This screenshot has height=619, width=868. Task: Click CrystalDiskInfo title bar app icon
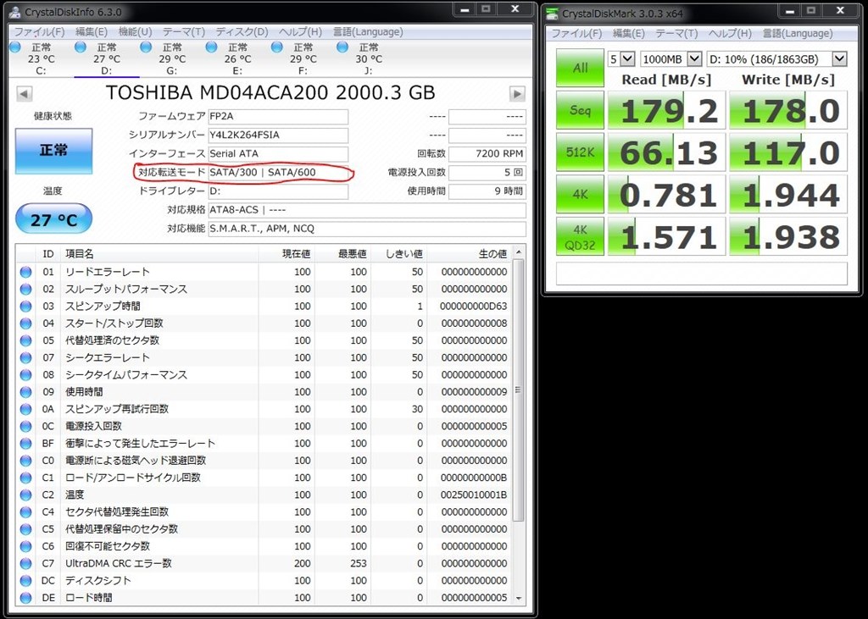pos(15,12)
